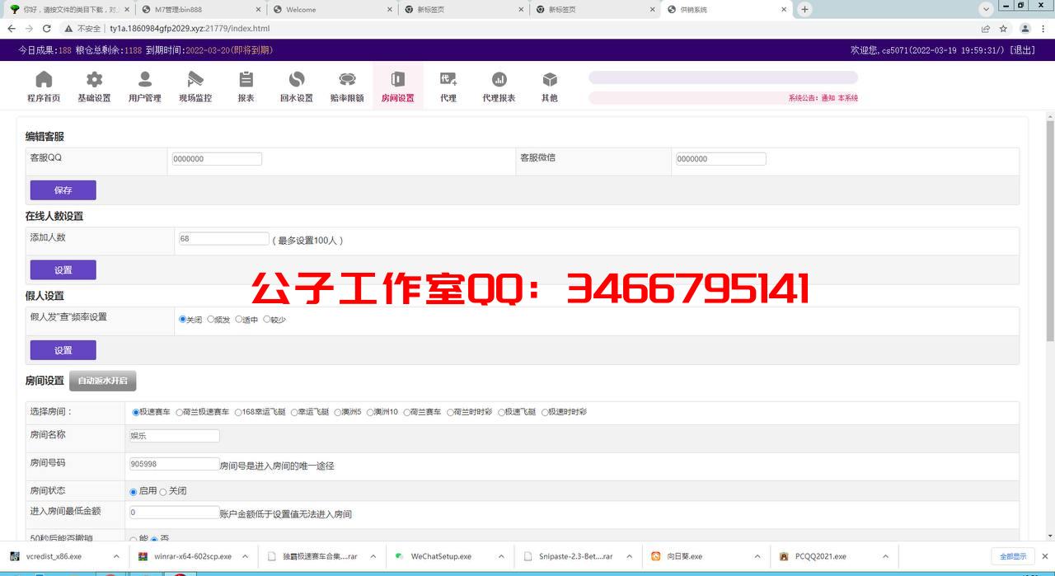The image size is (1055, 576).
Task: Click 进入房间最低金额 input field
Action: (x=175, y=513)
